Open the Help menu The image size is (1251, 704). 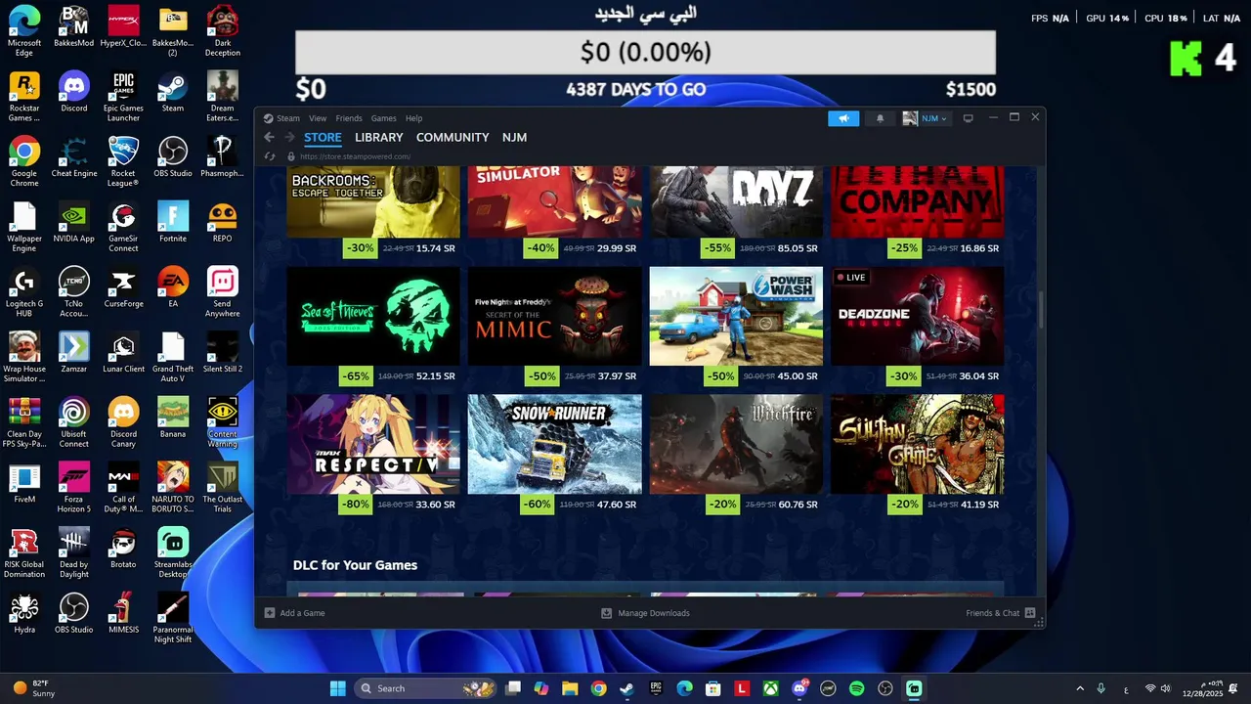(x=414, y=118)
